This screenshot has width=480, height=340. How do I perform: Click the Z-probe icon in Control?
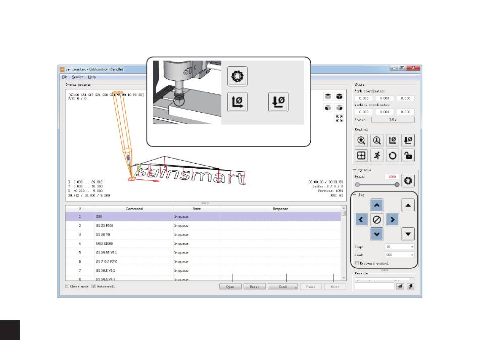coord(377,140)
